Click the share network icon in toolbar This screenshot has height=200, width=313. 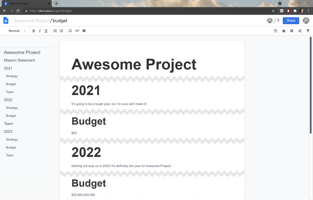[300, 31]
